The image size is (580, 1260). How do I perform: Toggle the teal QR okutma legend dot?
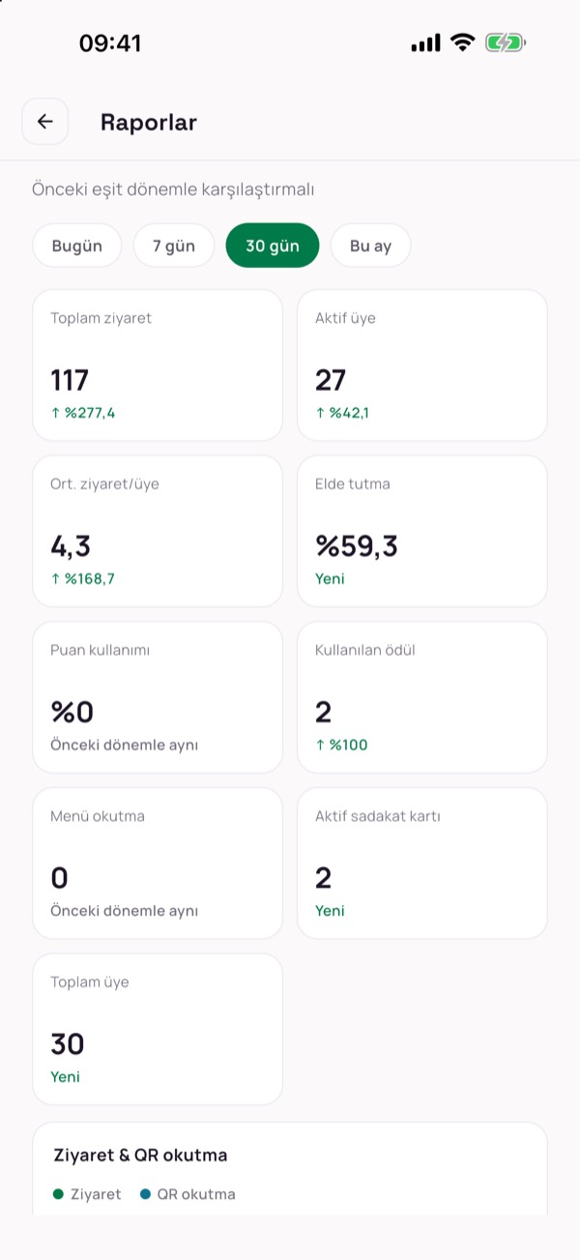(145, 1194)
